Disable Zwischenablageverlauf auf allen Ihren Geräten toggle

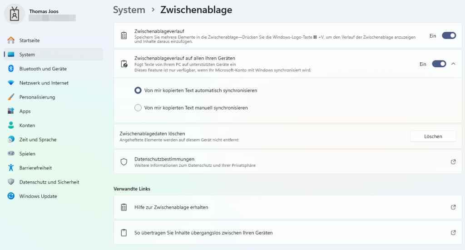pos(439,64)
